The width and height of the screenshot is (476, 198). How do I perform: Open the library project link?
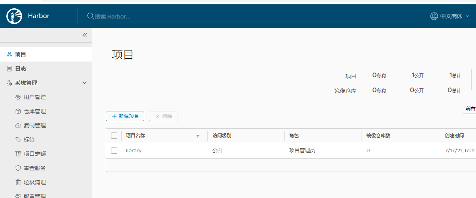point(134,151)
